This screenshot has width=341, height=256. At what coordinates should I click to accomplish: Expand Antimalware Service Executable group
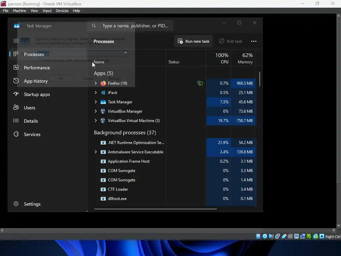pos(96,152)
